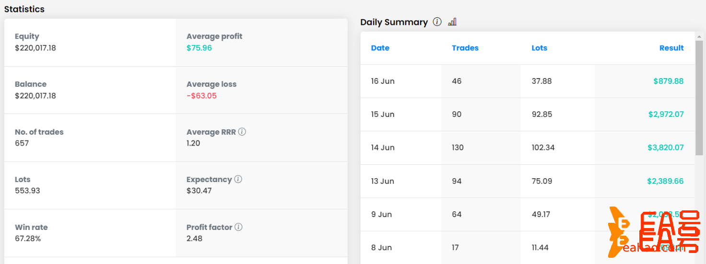Click the orange EA logo watermark
706x264 pixels.
click(x=652, y=232)
